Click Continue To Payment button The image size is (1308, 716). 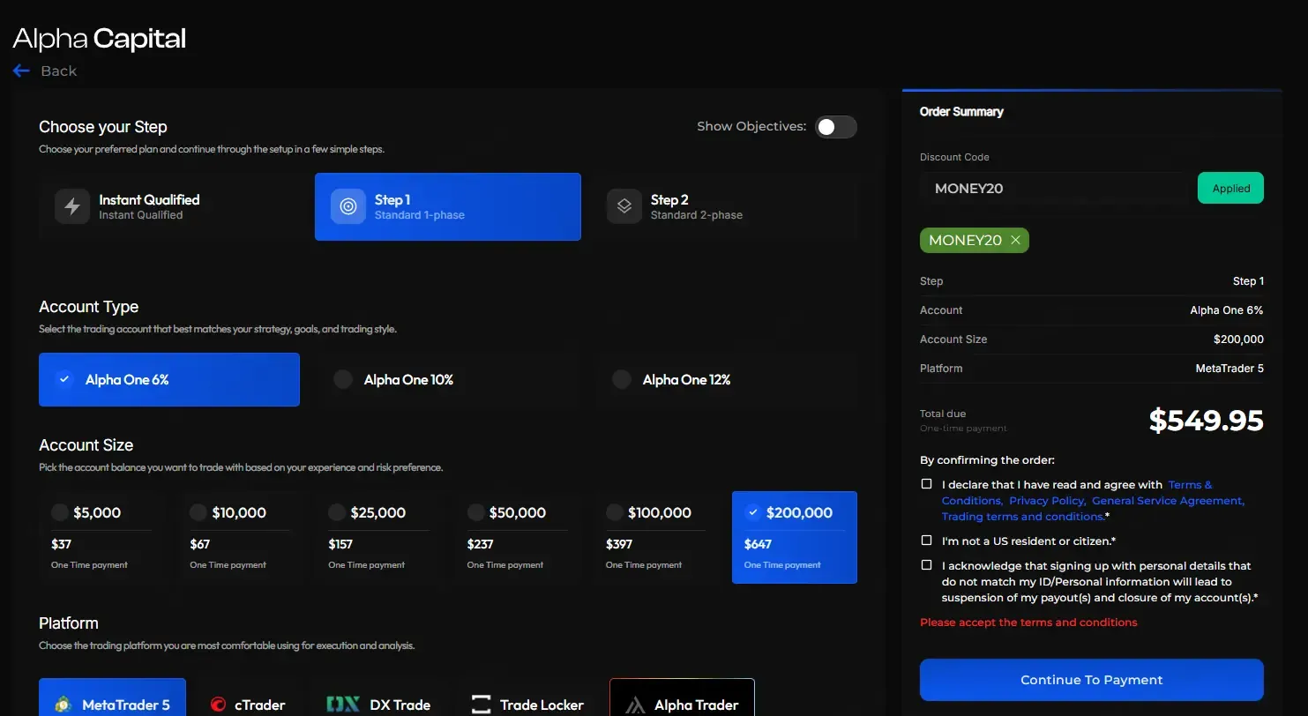pyautogui.click(x=1091, y=680)
